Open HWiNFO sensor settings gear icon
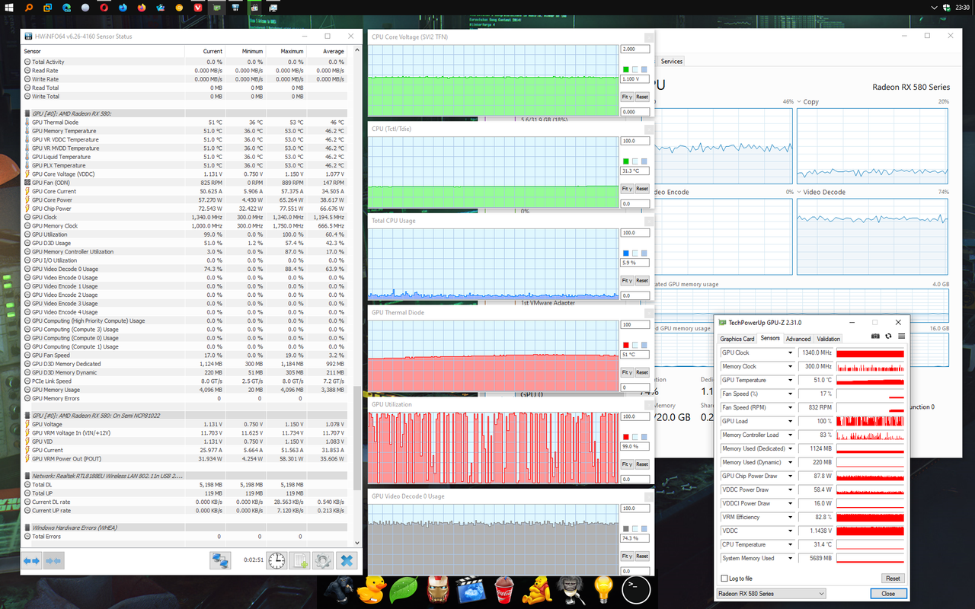975x609 pixels. click(x=322, y=560)
